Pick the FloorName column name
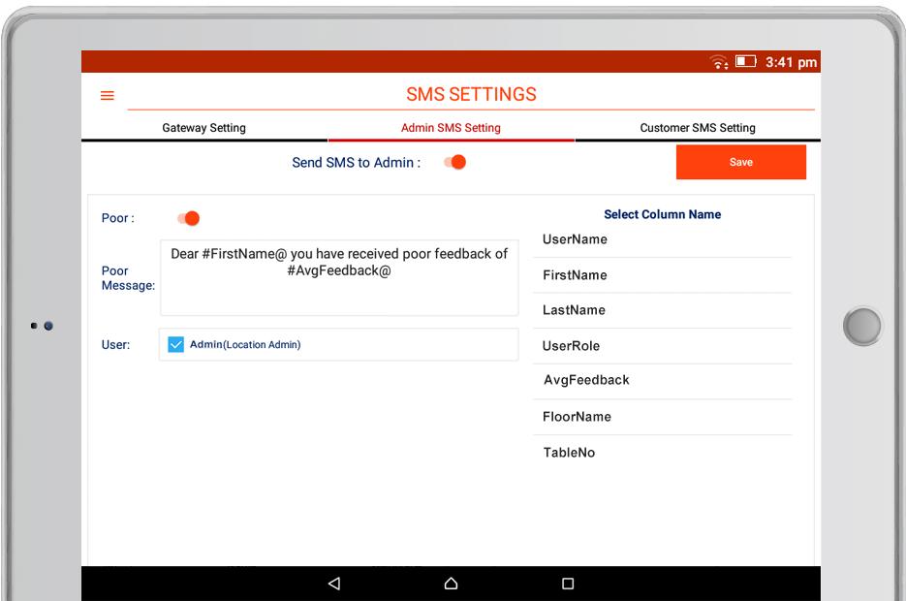The width and height of the screenshot is (906, 601). [577, 417]
